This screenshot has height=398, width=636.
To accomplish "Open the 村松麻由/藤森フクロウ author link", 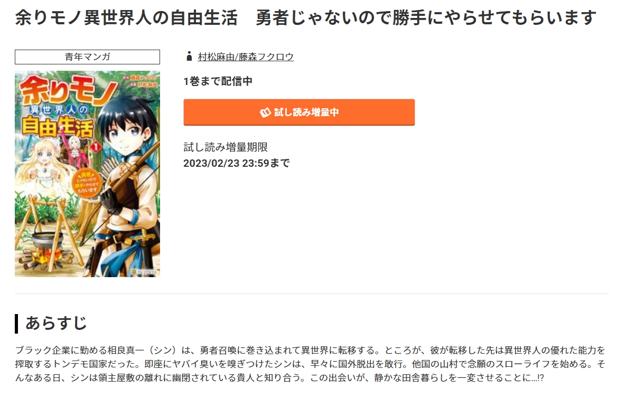I will (246, 57).
